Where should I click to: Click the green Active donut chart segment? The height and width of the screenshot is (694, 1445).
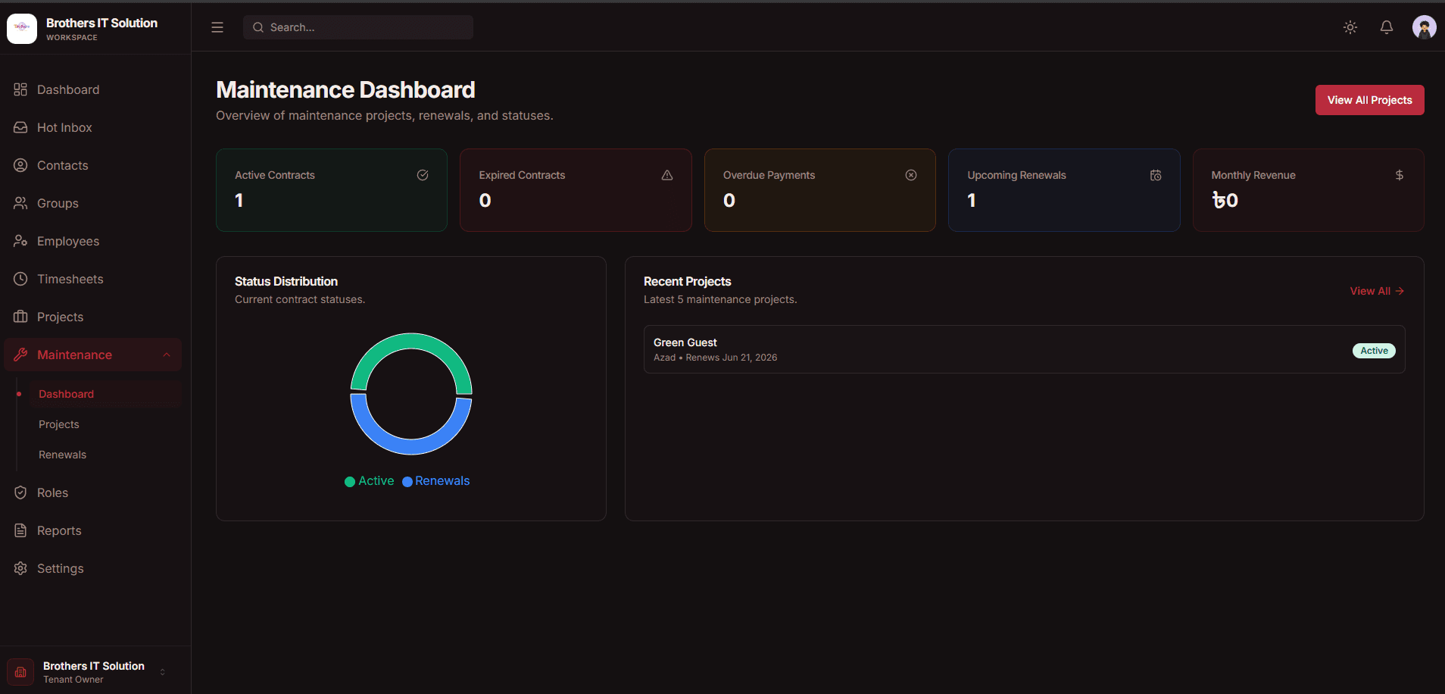(411, 342)
